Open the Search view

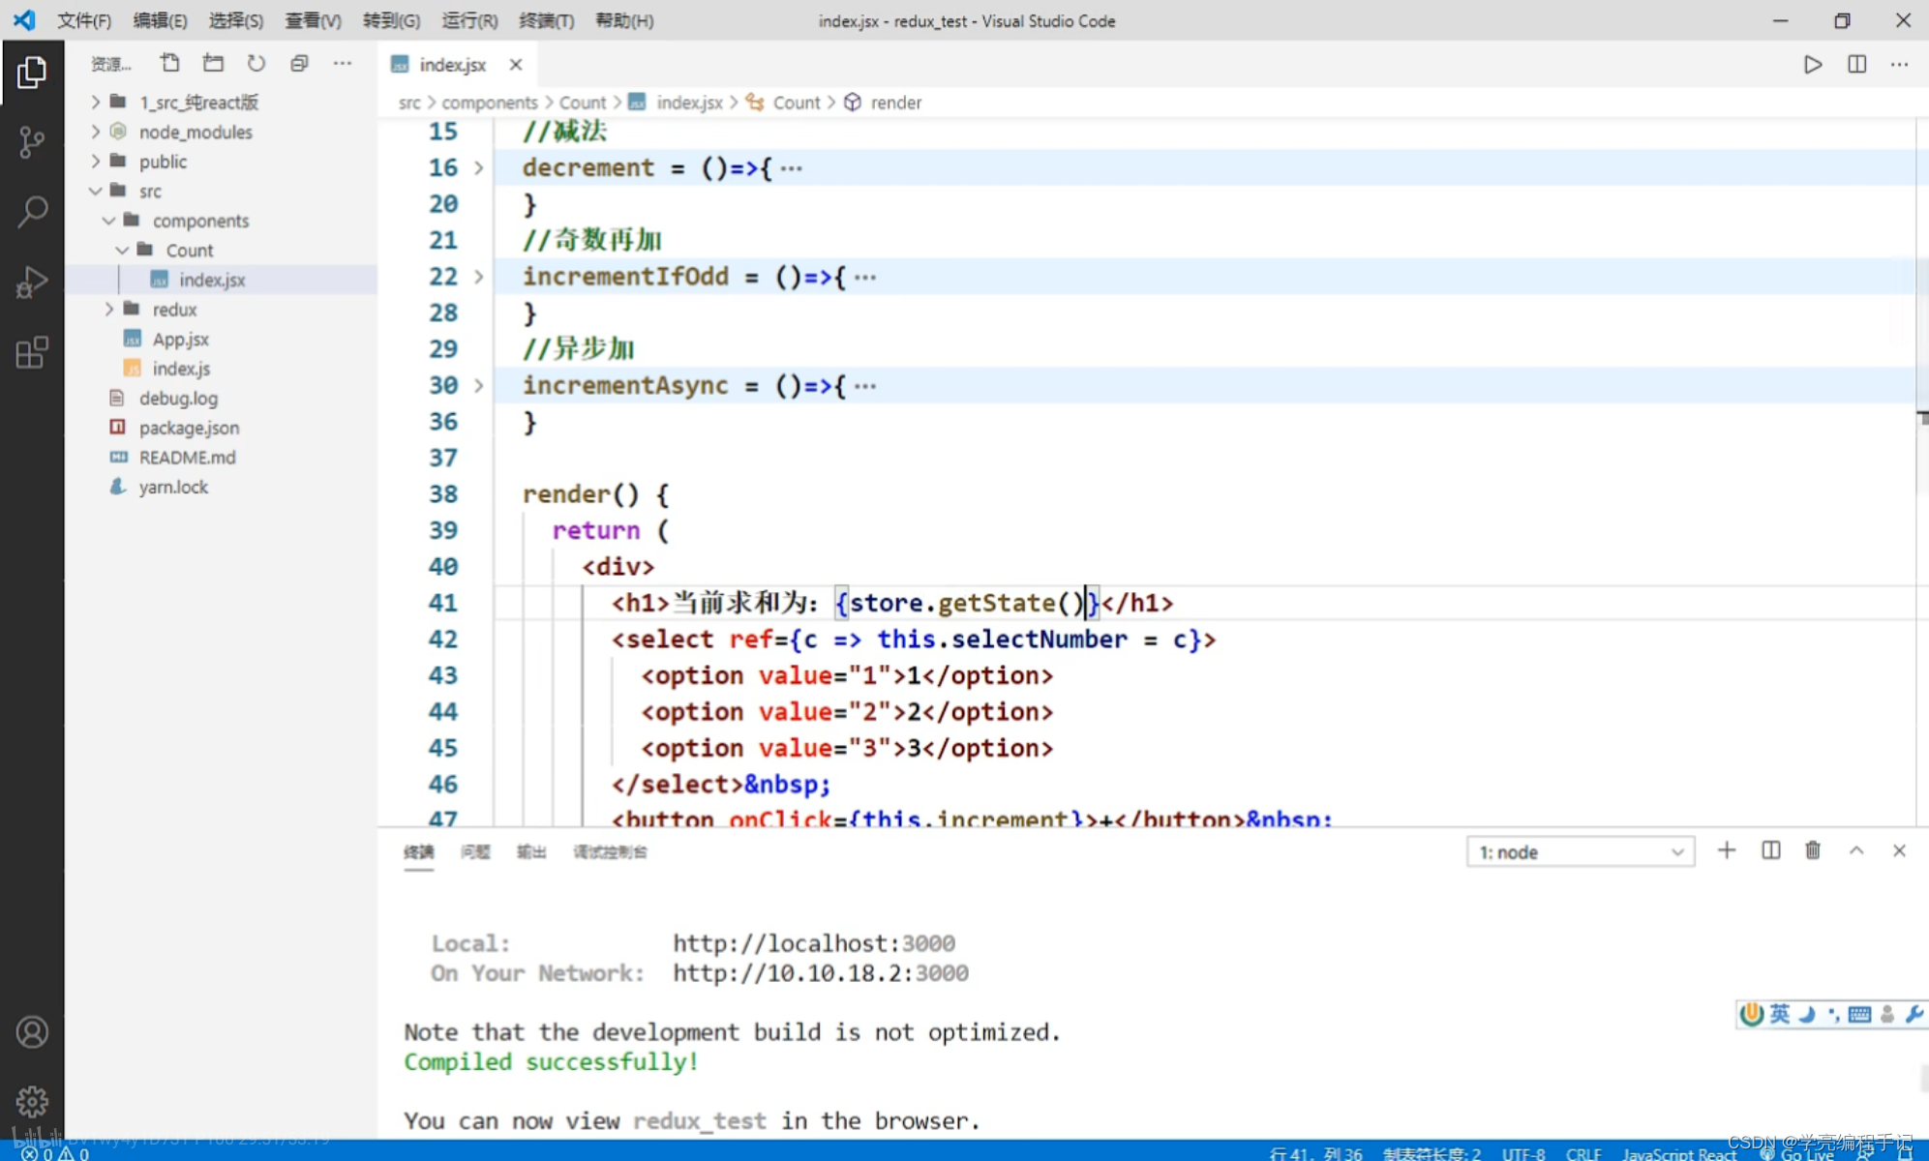[x=31, y=212]
